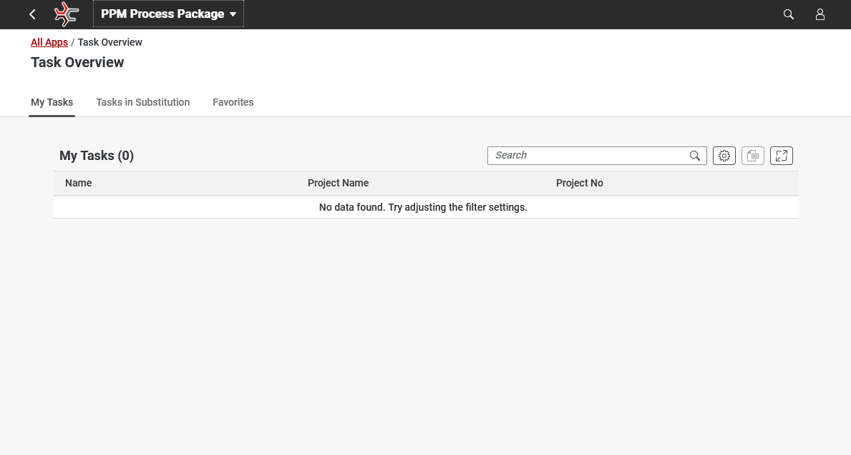Go to All Apps breadcrumb link
Image resolution: width=851 pixels, height=455 pixels.
49,42
